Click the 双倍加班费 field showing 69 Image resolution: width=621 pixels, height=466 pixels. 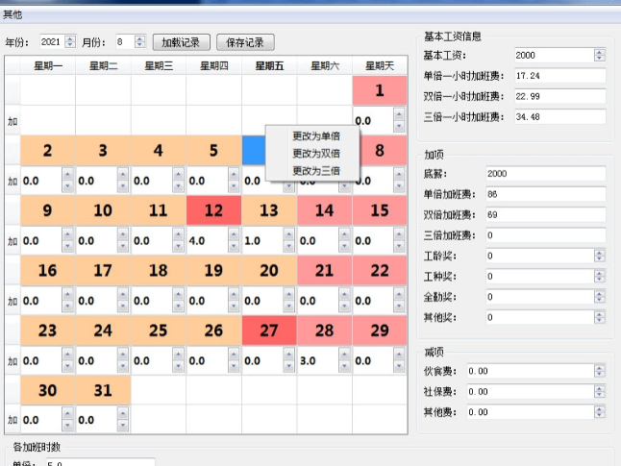click(x=544, y=214)
